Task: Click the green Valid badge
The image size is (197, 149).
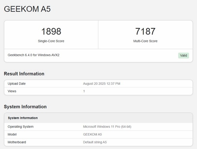Action: tap(184, 55)
